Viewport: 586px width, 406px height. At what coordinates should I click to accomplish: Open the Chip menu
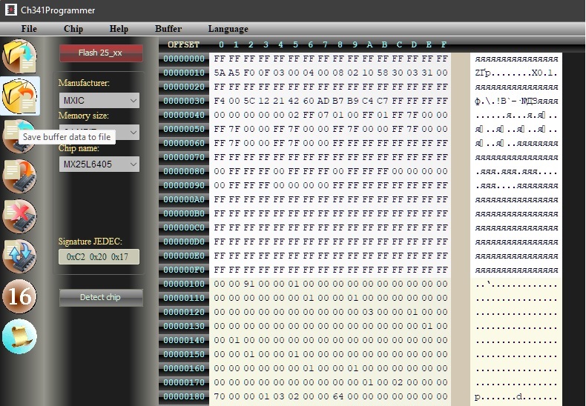(73, 29)
